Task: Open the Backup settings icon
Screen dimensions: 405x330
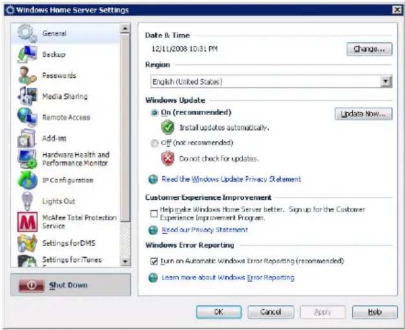Action: [27, 55]
